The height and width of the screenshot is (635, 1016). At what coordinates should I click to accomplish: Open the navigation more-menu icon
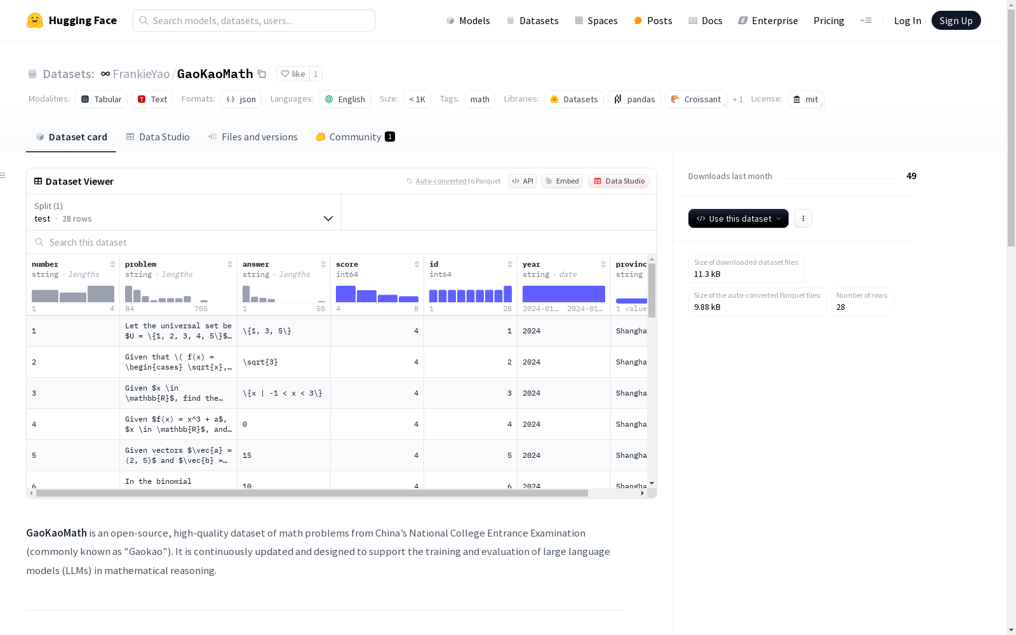[x=866, y=20]
